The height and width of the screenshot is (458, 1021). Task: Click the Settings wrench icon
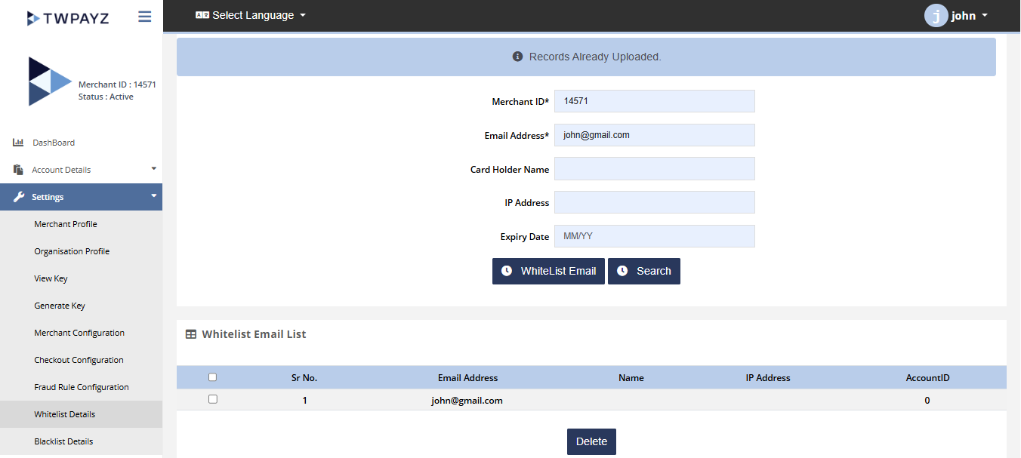20,197
